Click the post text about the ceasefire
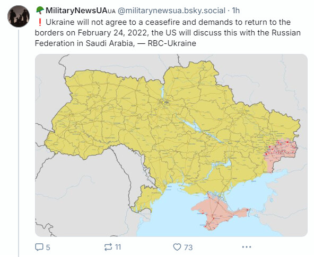Image resolution: width=314 pixels, height=257 pixels. tap(168, 33)
